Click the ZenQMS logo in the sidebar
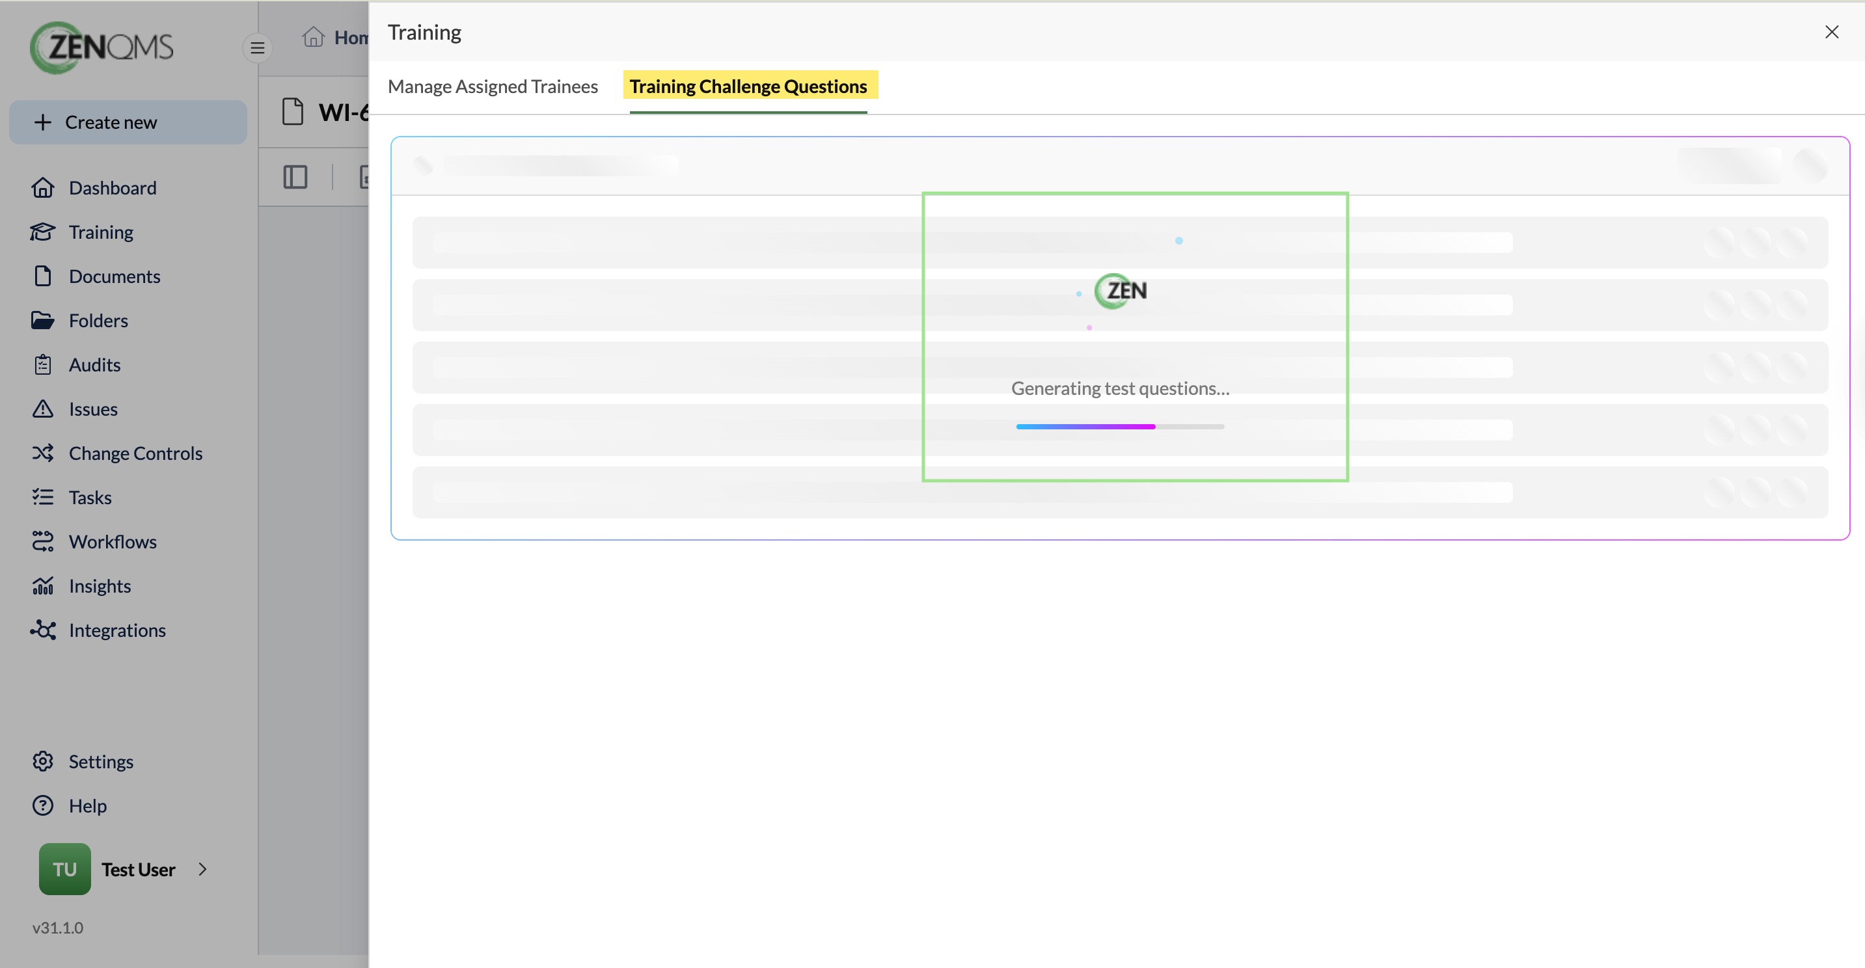The width and height of the screenshot is (1865, 968). point(102,47)
